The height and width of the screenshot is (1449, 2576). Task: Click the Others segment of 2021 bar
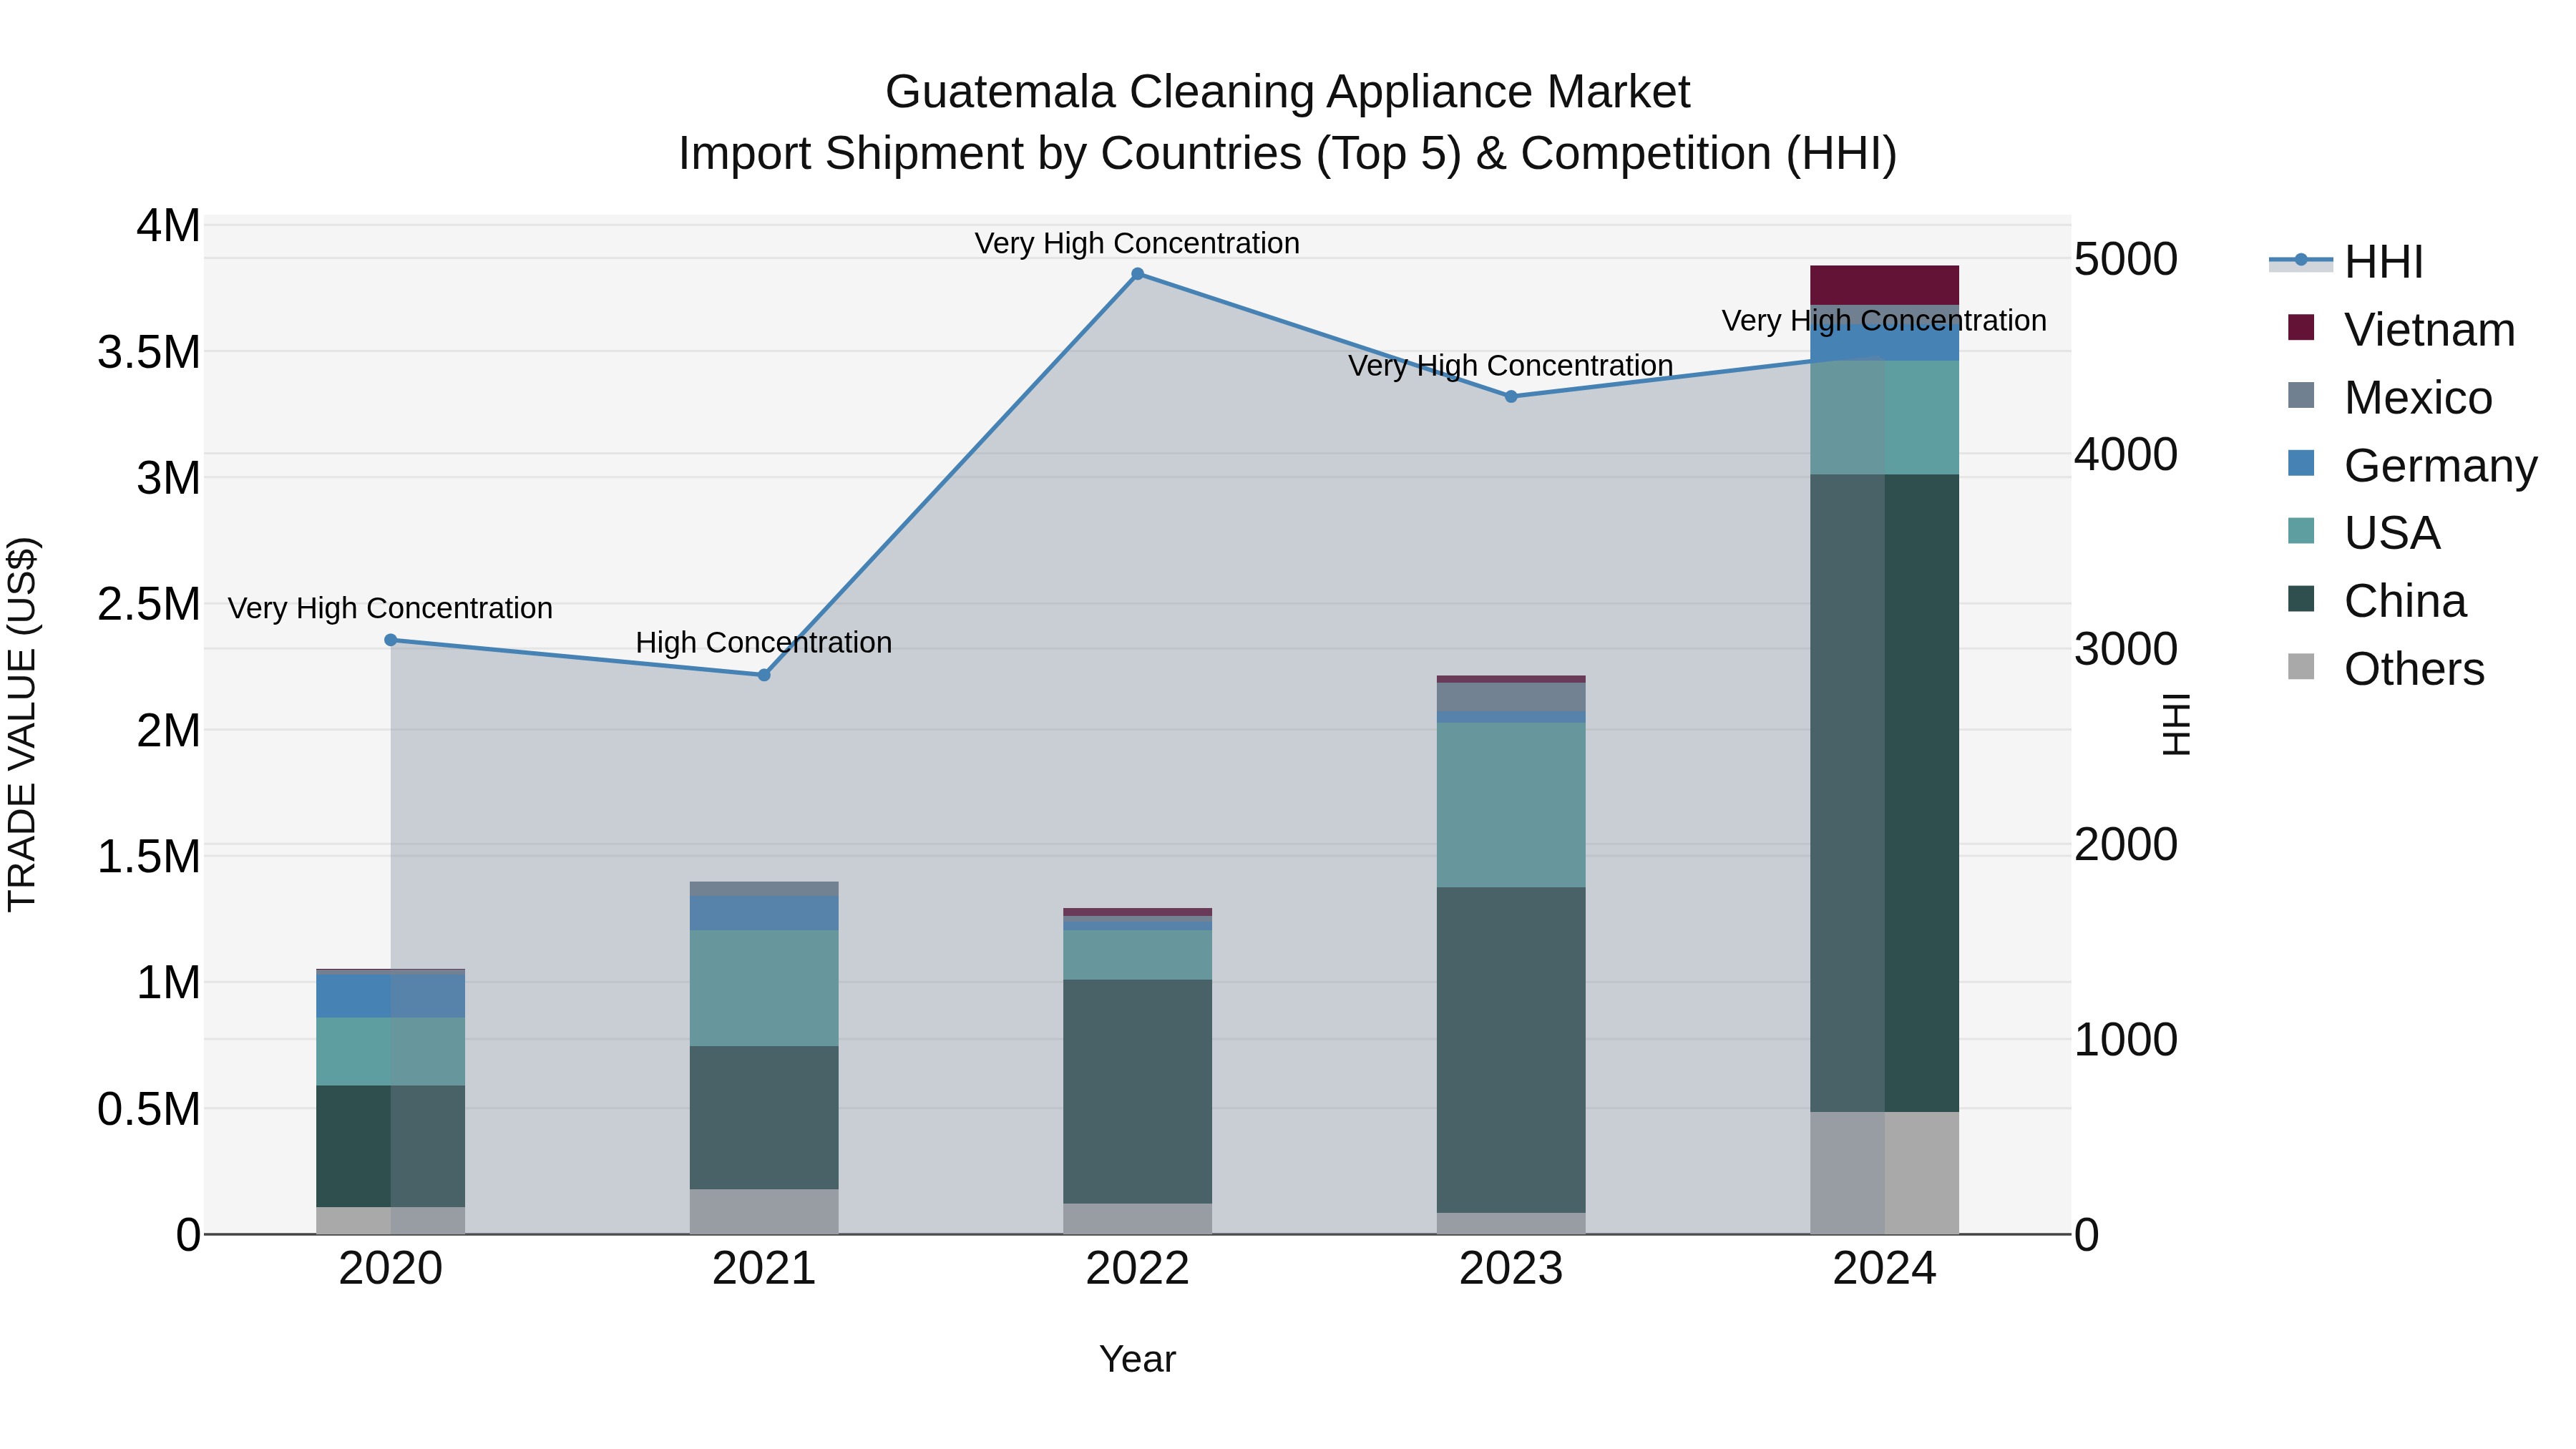(764, 1212)
